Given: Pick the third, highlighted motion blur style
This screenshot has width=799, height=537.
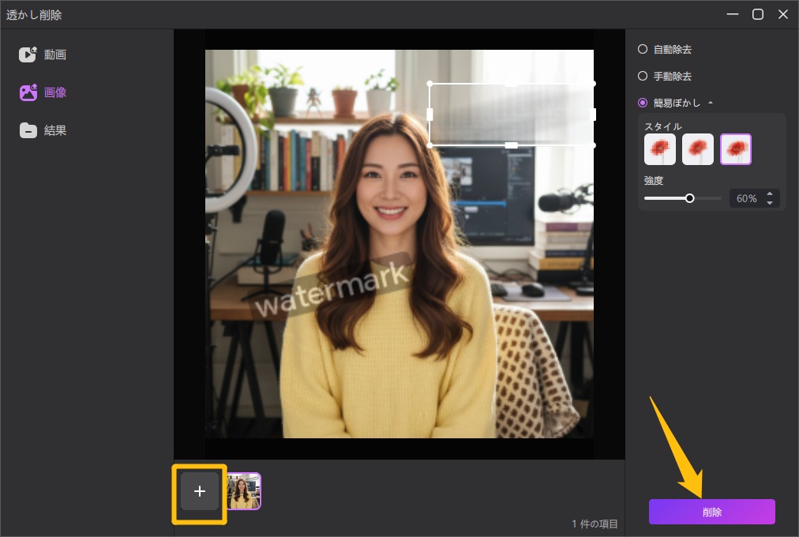Looking at the screenshot, I should coord(736,149).
